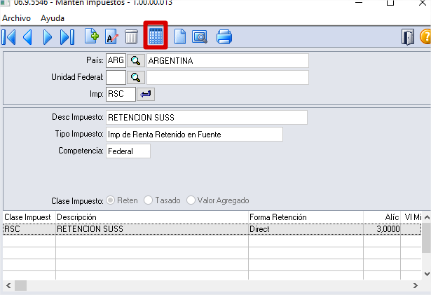Maximize the Manten Impuestos window
The image size is (431, 295).
[390, 3]
